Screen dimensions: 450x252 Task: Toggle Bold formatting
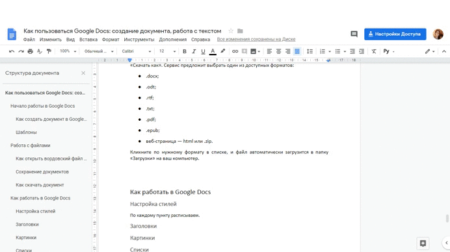(x=185, y=51)
